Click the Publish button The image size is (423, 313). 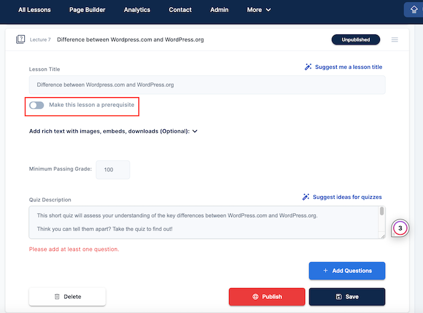click(267, 297)
